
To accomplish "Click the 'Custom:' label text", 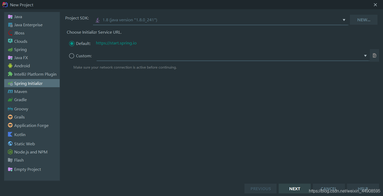I will [x=84, y=56].
